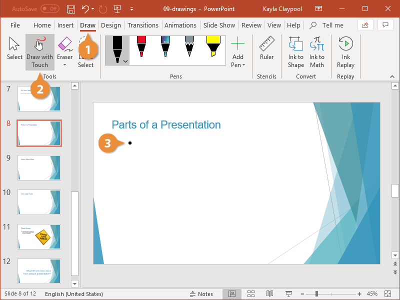
Task: Open the Review tab
Action: click(x=251, y=25)
